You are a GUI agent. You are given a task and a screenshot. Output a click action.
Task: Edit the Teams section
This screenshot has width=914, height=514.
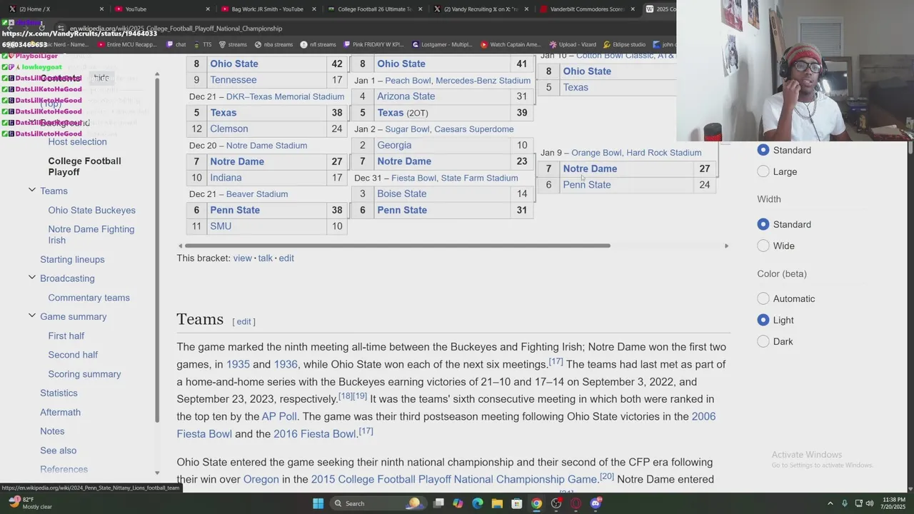[243, 321]
